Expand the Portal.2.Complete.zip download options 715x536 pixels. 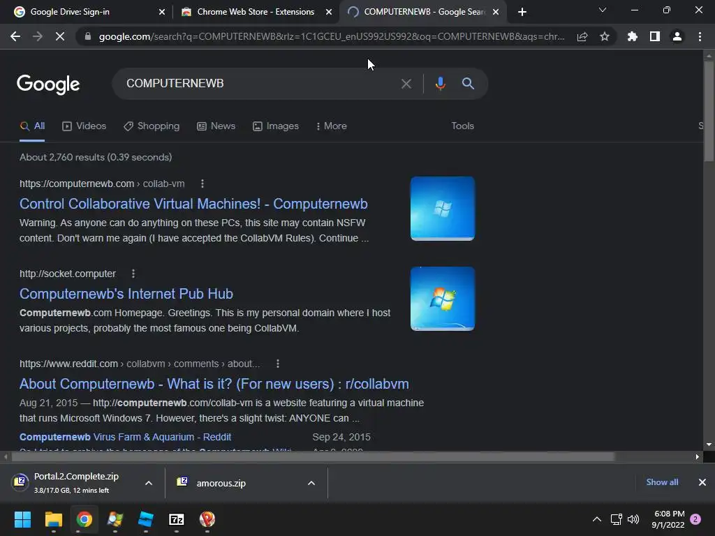(x=149, y=483)
